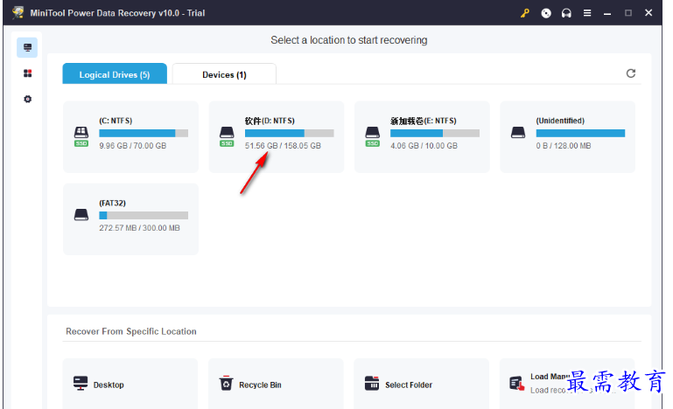Click the "(C: NTFS)" label

tap(116, 121)
